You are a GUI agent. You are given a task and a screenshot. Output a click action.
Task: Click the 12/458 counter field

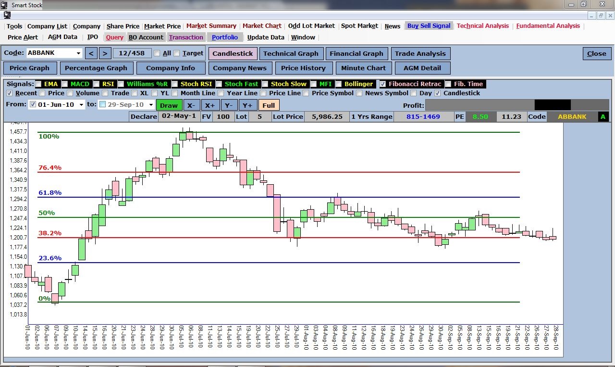pos(132,53)
